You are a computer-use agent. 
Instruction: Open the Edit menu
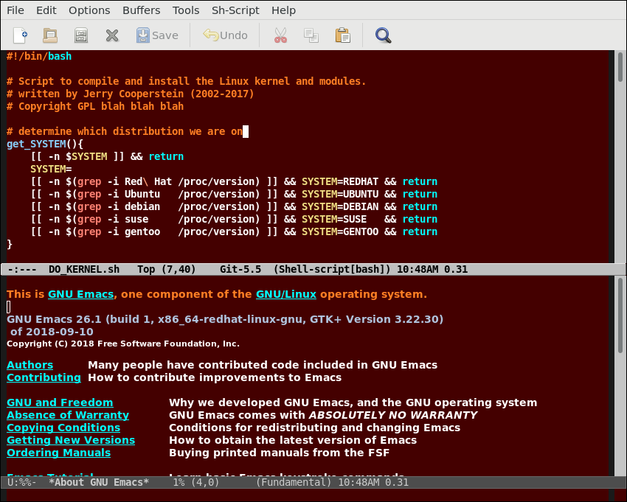tap(46, 10)
